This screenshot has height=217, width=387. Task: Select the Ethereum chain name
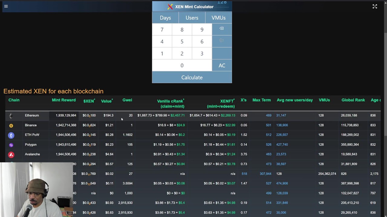(x=32, y=115)
